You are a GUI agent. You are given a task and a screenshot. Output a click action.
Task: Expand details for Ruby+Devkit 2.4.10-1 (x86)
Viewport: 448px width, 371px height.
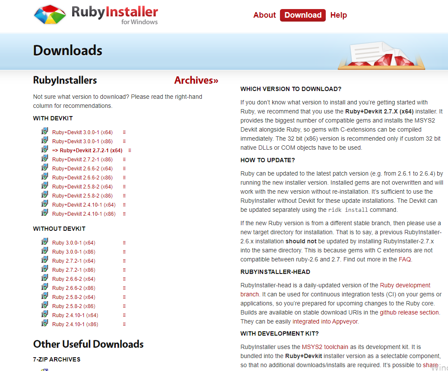click(124, 214)
